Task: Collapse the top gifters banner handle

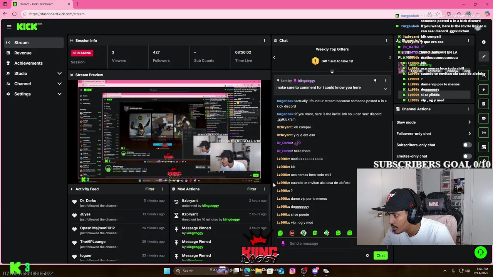Action: coord(332,72)
